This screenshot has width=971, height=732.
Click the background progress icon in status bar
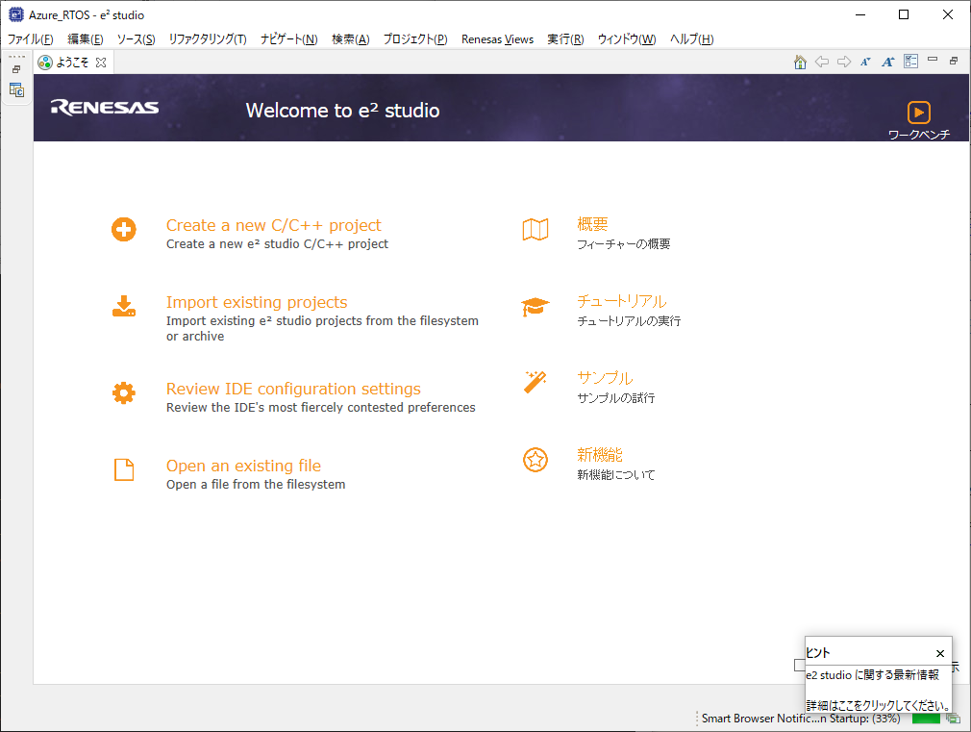point(953,719)
